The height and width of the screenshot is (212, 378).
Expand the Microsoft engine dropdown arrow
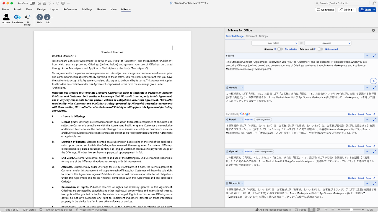pos(242,184)
